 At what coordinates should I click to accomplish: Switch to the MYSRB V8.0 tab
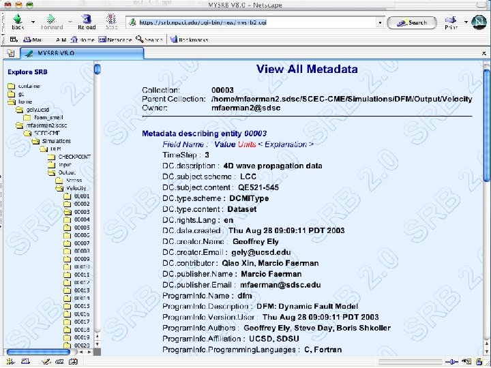click(82, 53)
